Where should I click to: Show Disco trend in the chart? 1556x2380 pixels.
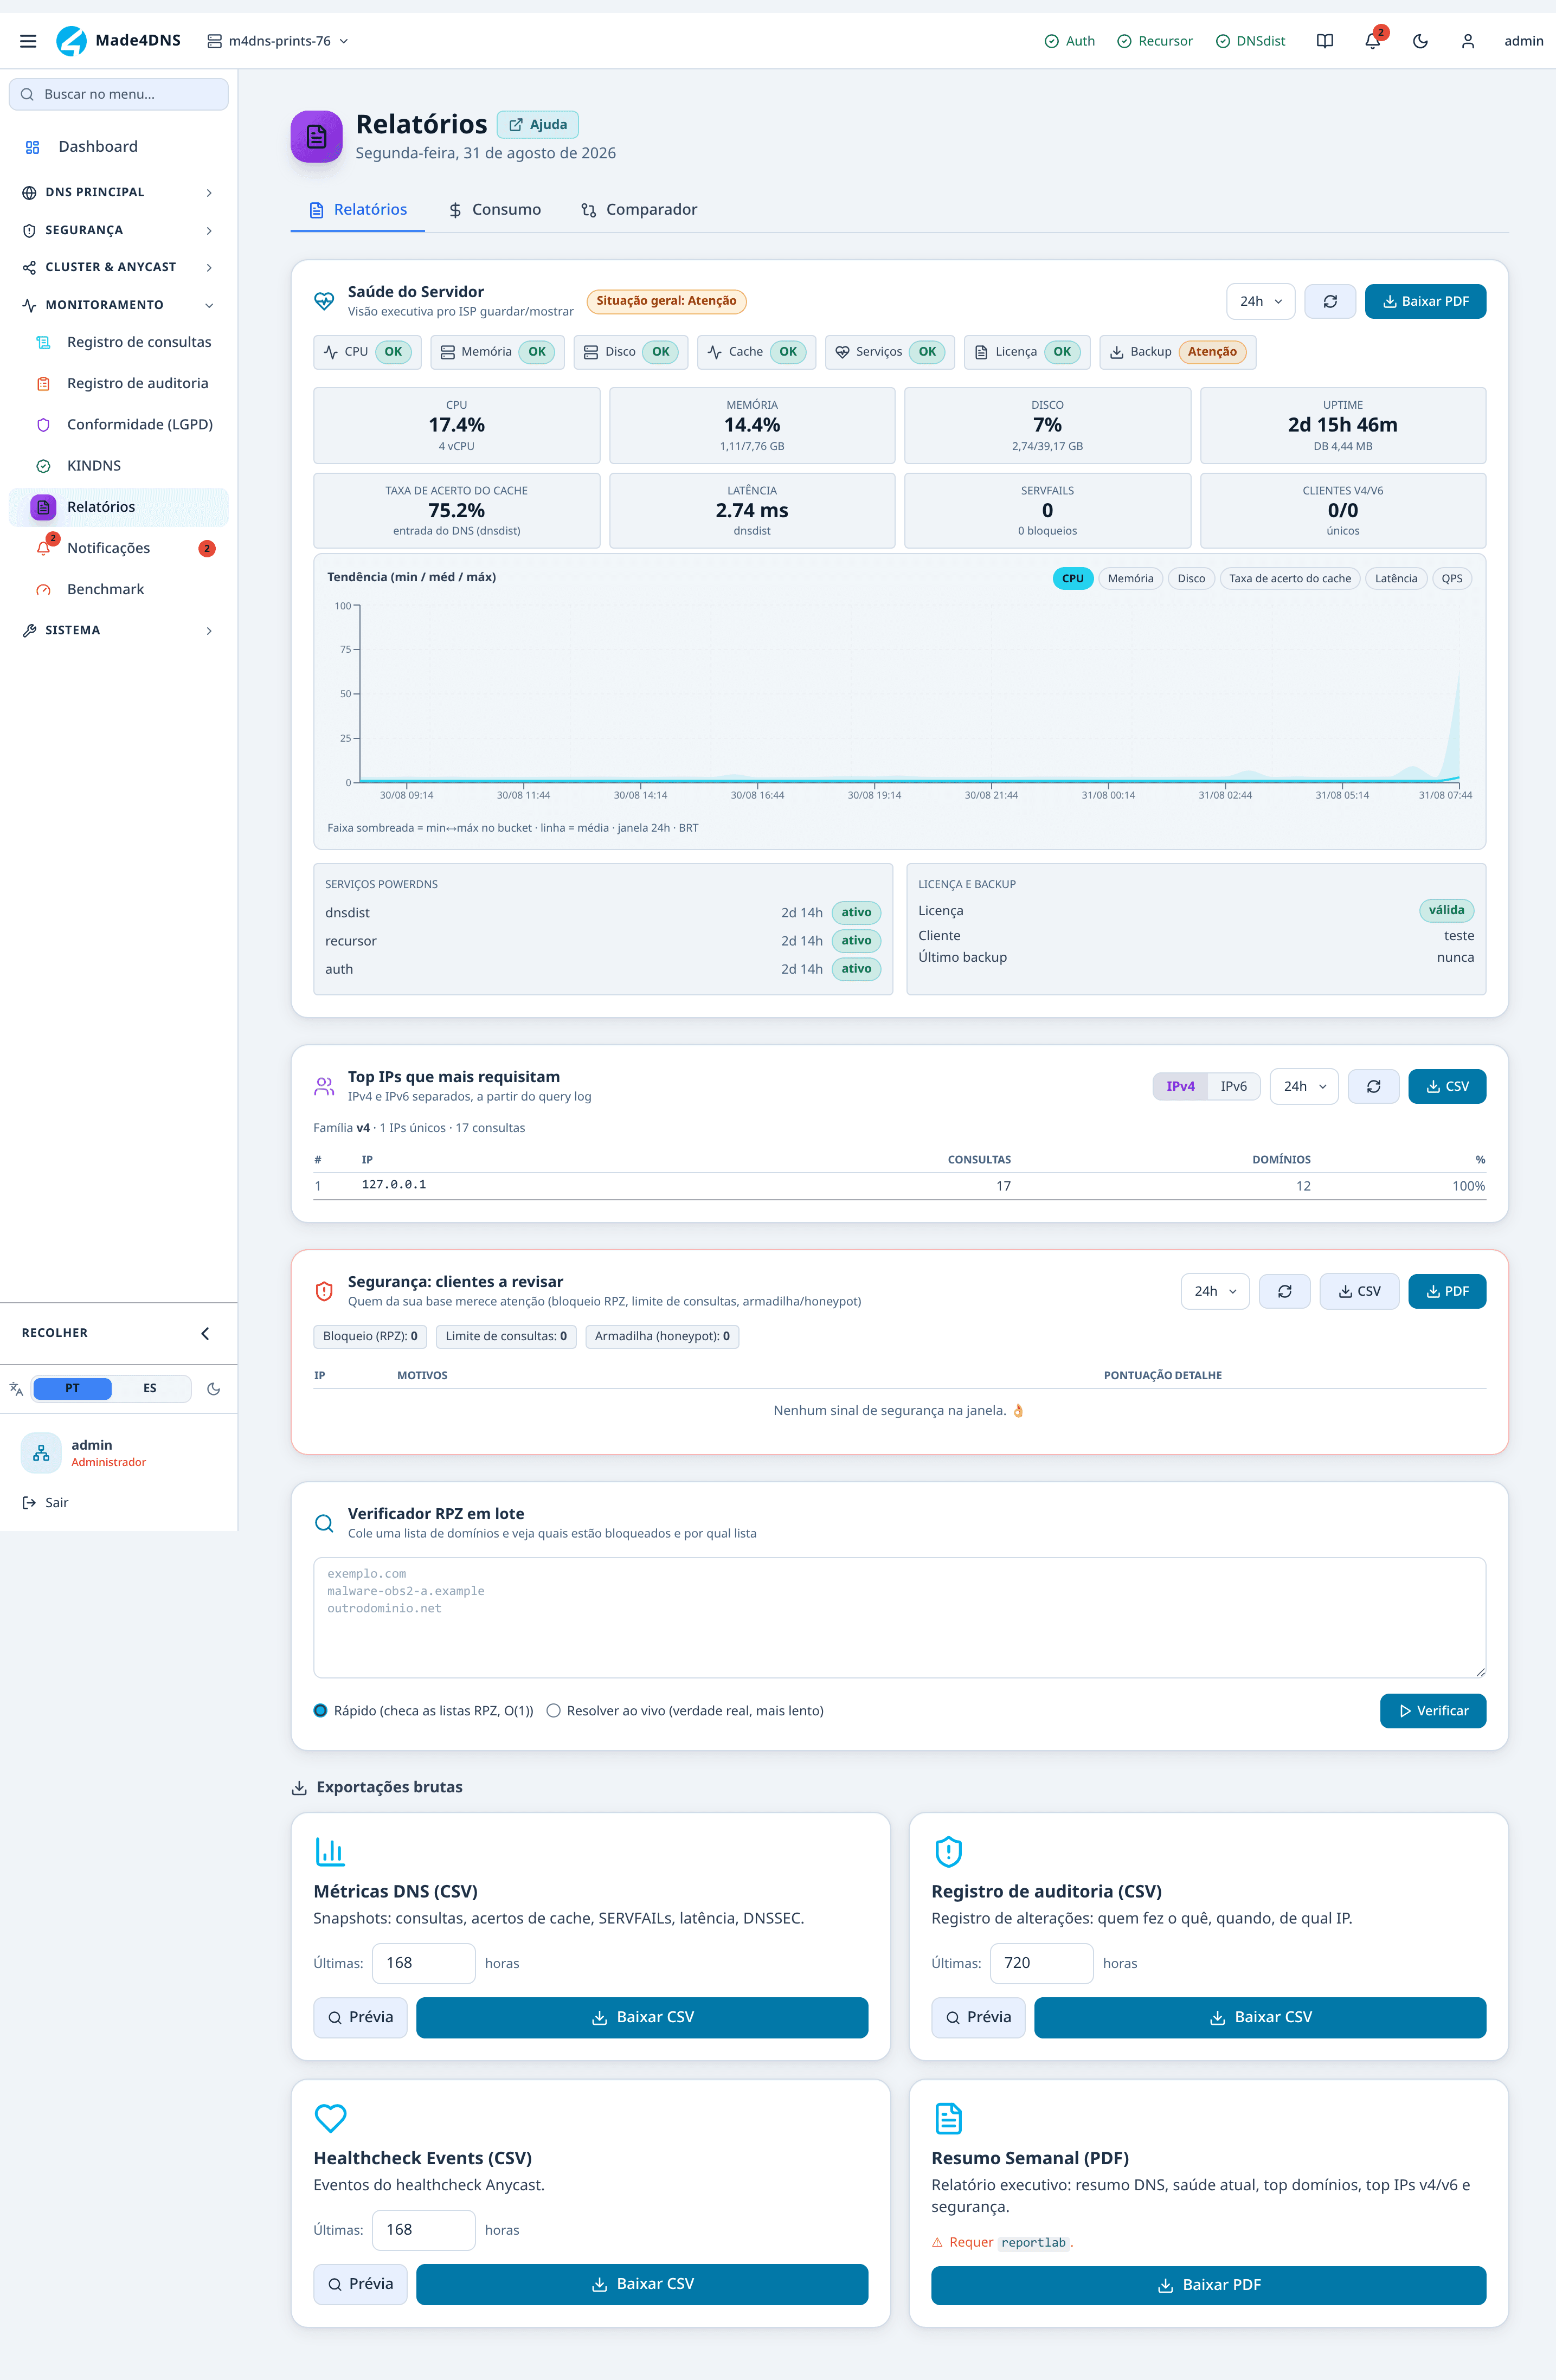pos(1191,578)
